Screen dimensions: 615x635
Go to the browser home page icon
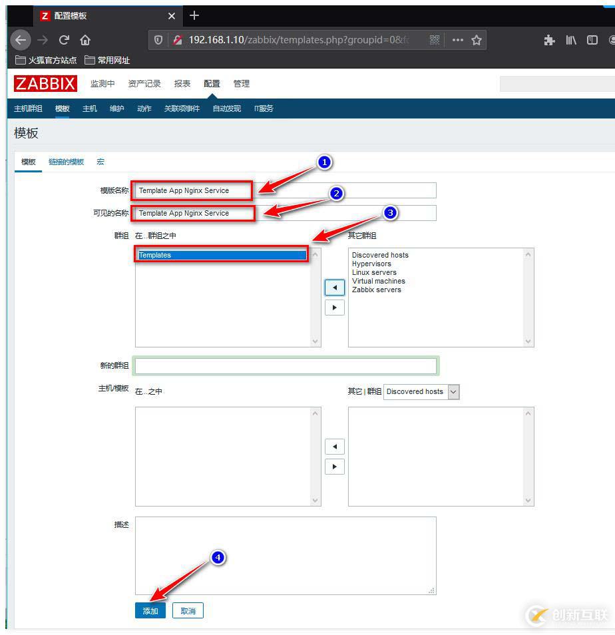click(x=85, y=40)
